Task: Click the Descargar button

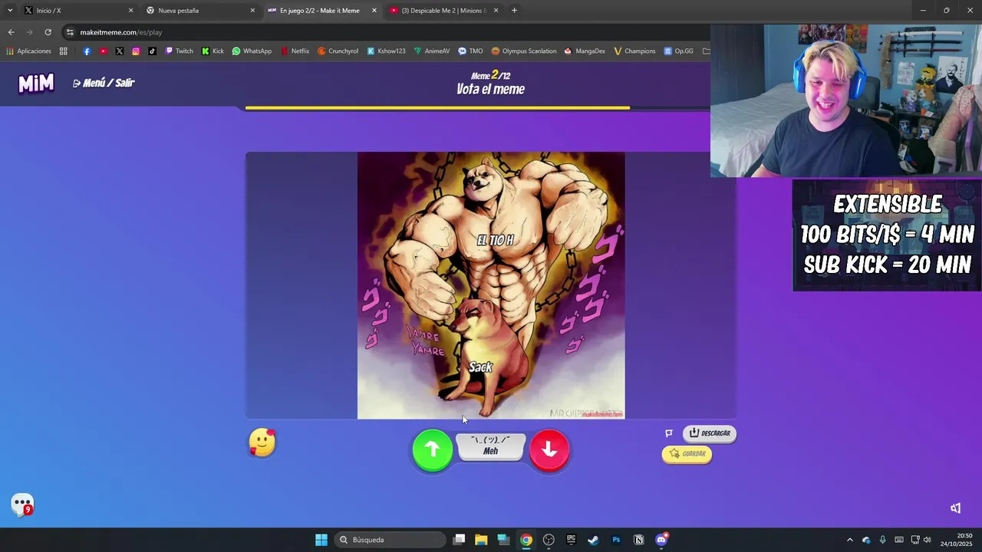Action: tap(710, 433)
